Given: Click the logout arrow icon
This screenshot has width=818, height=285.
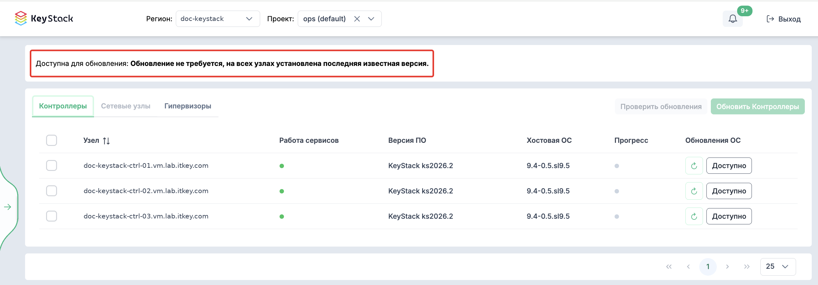Looking at the screenshot, I should coord(770,19).
